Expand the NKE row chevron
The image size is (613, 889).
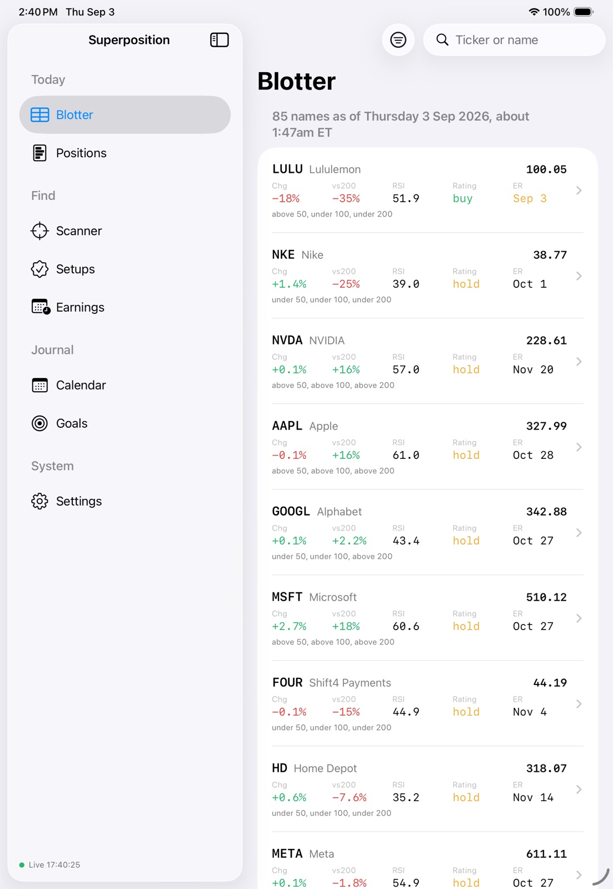tap(579, 276)
